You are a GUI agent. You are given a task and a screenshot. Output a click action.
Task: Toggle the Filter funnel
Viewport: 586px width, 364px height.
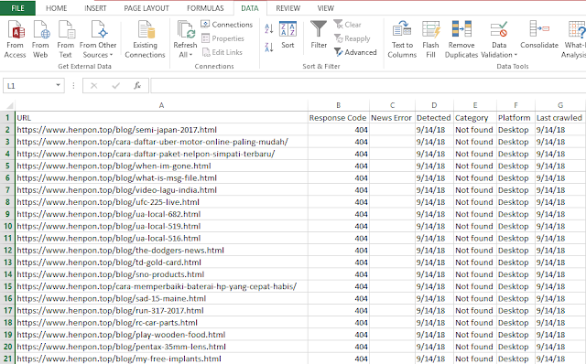[319, 35]
